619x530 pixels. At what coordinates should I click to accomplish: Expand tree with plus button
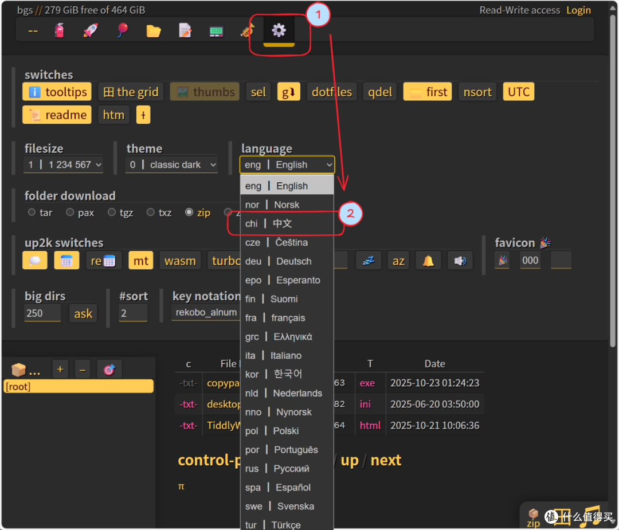pyautogui.click(x=60, y=370)
